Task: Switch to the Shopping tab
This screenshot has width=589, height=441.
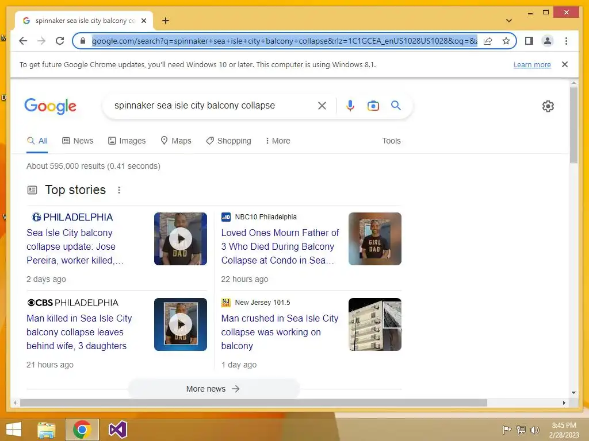Action: [228, 141]
